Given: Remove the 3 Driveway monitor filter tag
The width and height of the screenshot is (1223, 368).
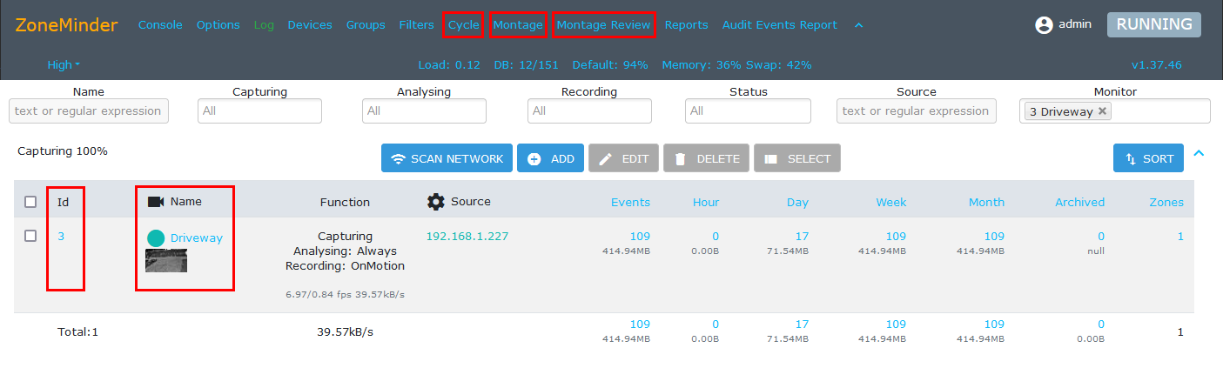Looking at the screenshot, I should 1102,111.
